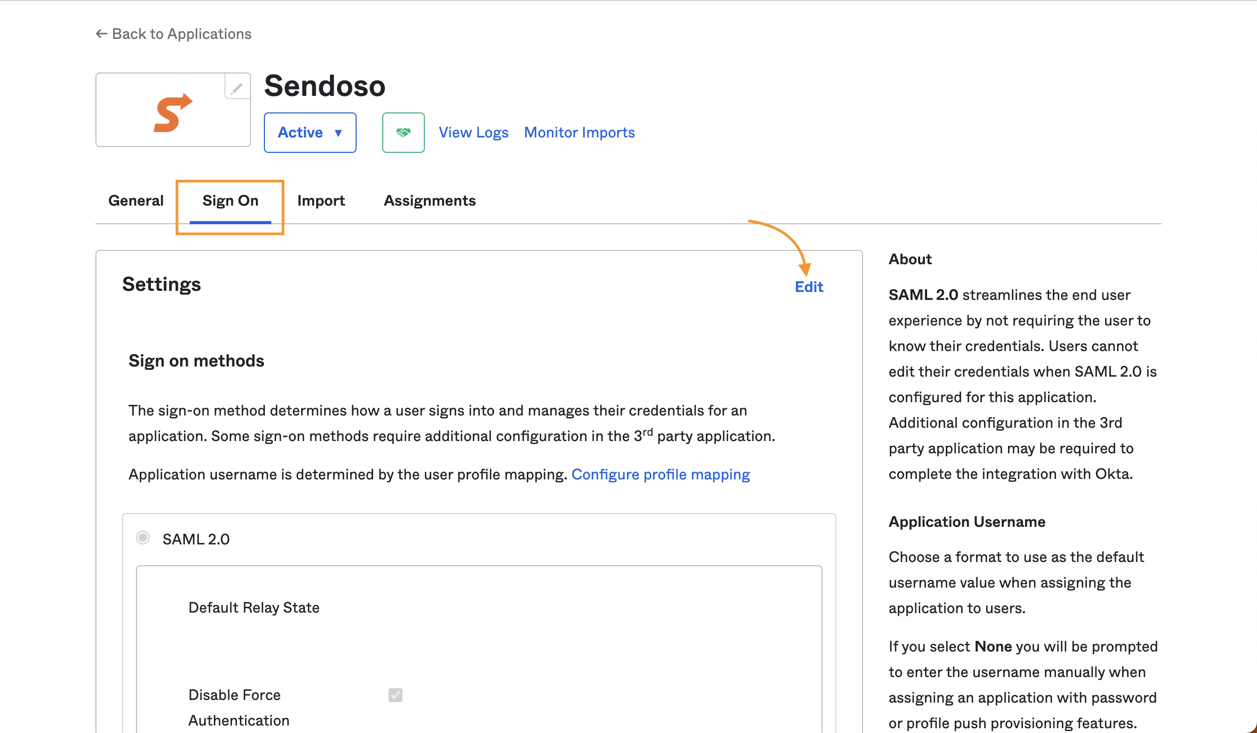Click the pencil icon to edit logo
This screenshot has width=1257, height=733.
coord(237,87)
